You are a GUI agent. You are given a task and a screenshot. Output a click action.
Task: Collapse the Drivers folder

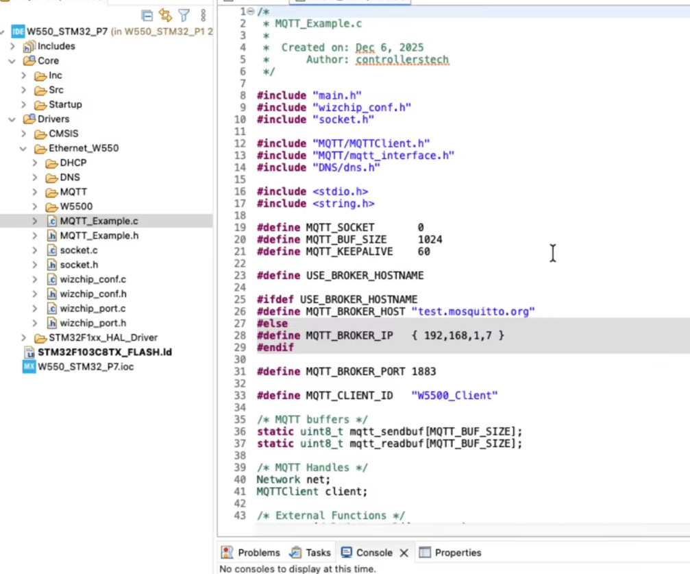12,119
